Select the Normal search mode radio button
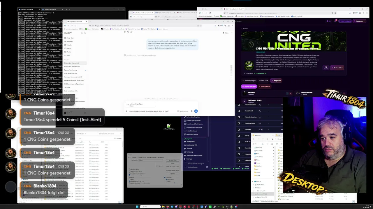The image size is (373, 209). 129,179
